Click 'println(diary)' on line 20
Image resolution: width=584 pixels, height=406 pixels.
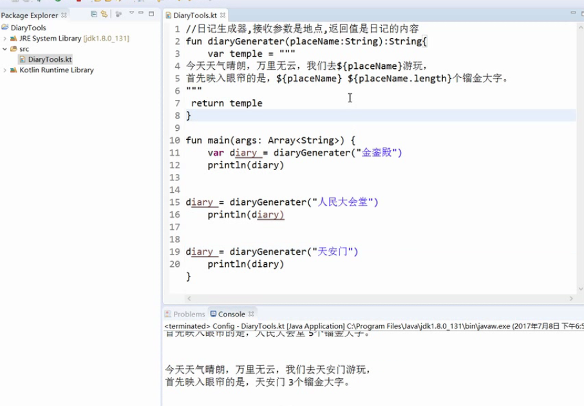point(246,264)
